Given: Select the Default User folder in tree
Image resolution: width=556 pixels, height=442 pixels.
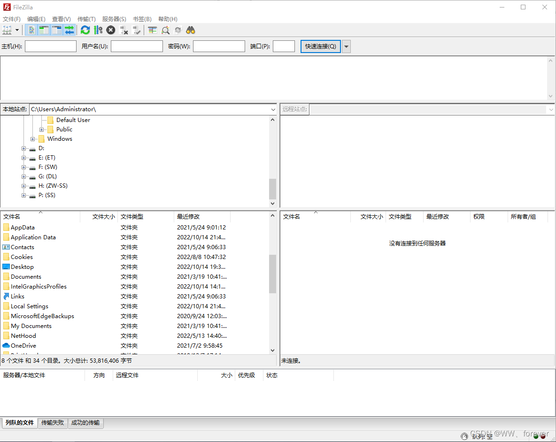Looking at the screenshot, I should [73, 120].
